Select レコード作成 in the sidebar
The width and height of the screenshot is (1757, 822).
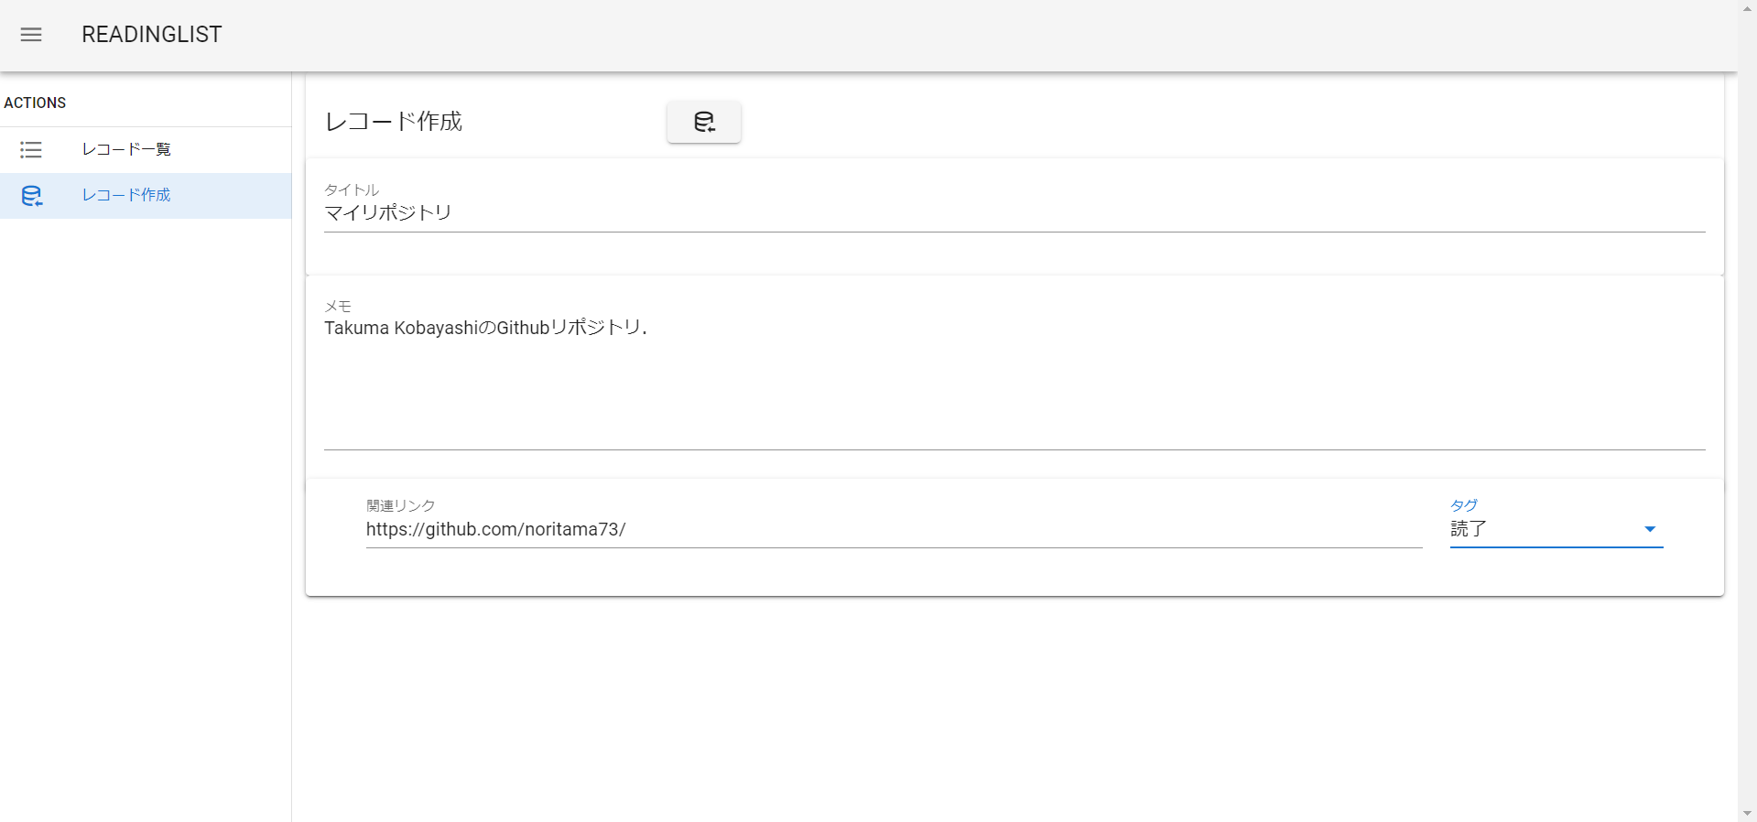(x=125, y=195)
